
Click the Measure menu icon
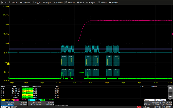click(66, 2)
